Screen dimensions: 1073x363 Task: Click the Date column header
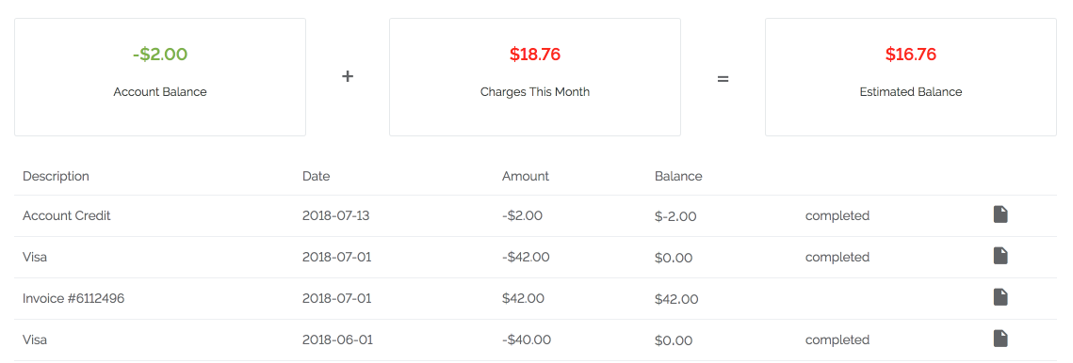point(317,177)
